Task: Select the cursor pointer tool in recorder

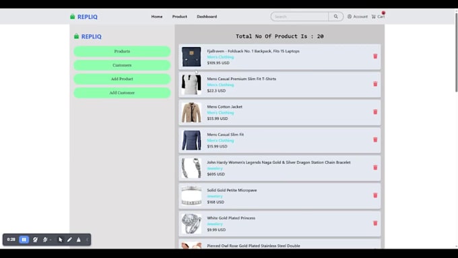Action: (x=60, y=240)
